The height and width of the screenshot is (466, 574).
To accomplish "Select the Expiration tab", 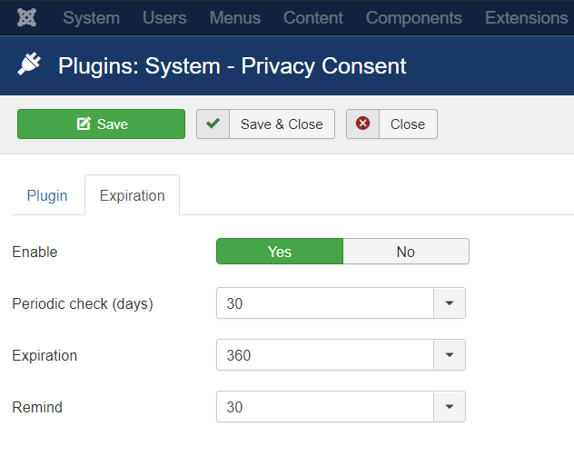I will [133, 195].
